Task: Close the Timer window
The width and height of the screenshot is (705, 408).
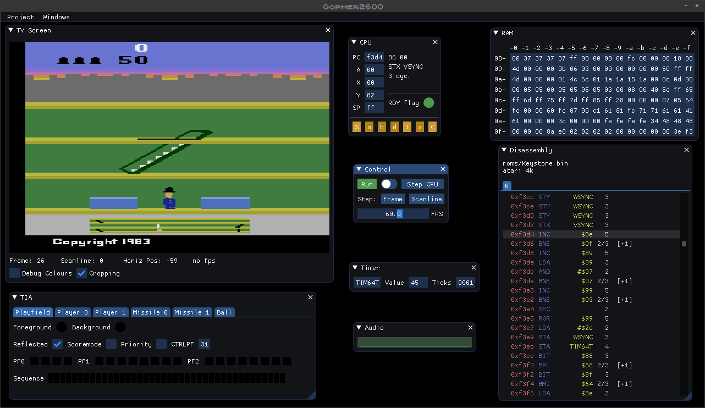Action: [x=473, y=268]
